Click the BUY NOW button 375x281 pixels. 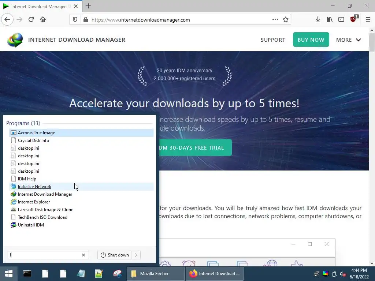[311, 40]
